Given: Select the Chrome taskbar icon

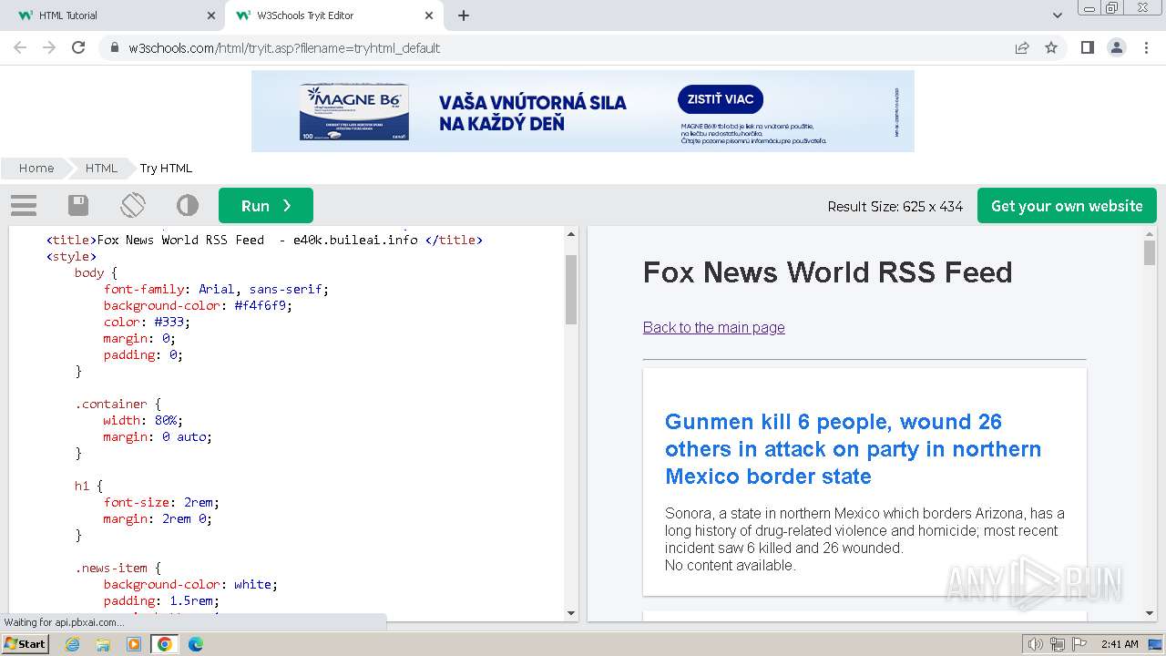Looking at the screenshot, I should tap(165, 644).
